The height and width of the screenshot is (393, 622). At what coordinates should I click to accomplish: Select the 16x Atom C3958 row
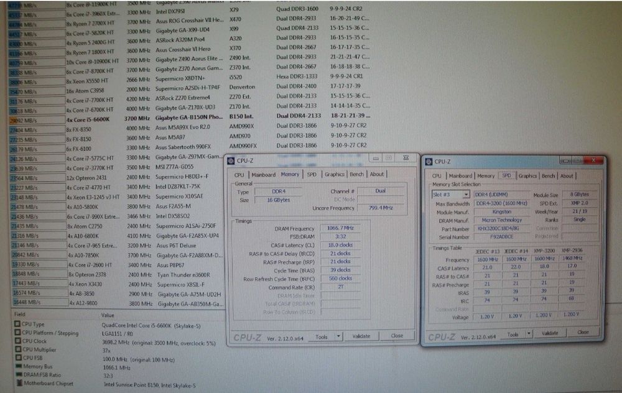click(190, 89)
